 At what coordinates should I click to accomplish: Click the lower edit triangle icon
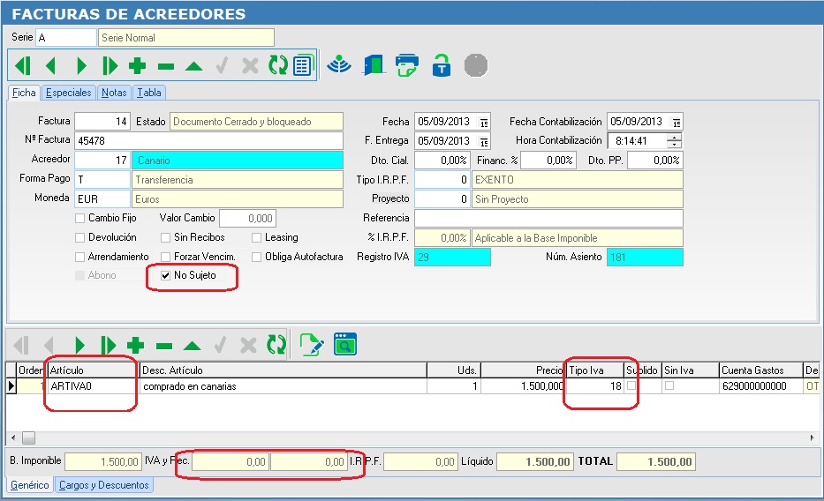click(193, 346)
